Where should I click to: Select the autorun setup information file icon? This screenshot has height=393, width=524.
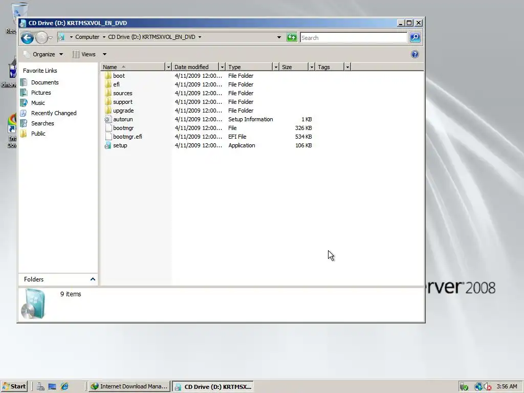pos(108,119)
